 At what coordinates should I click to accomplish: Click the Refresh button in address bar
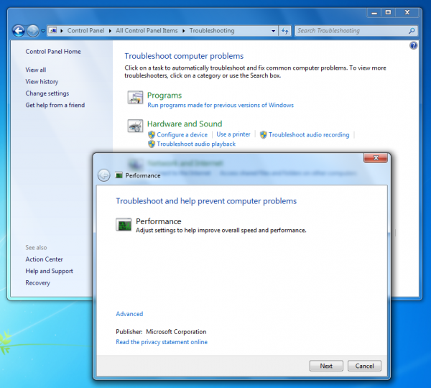click(x=284, y=31)
